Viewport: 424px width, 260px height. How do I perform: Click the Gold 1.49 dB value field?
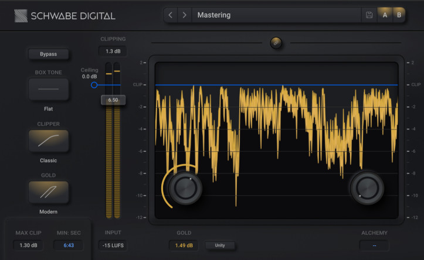coord(184,245)
